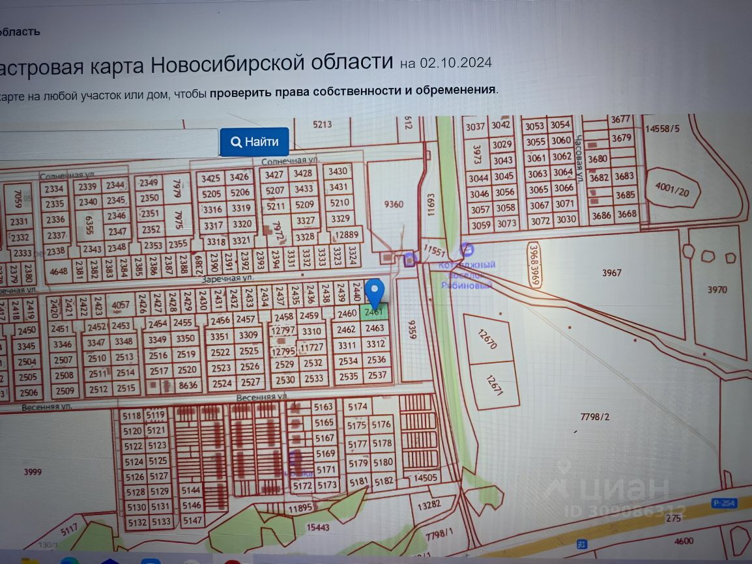Image resolution: width=752 pixels, height=564 pixels.
Task: Click the parcel labeled 14558/5
Action: 663,129
